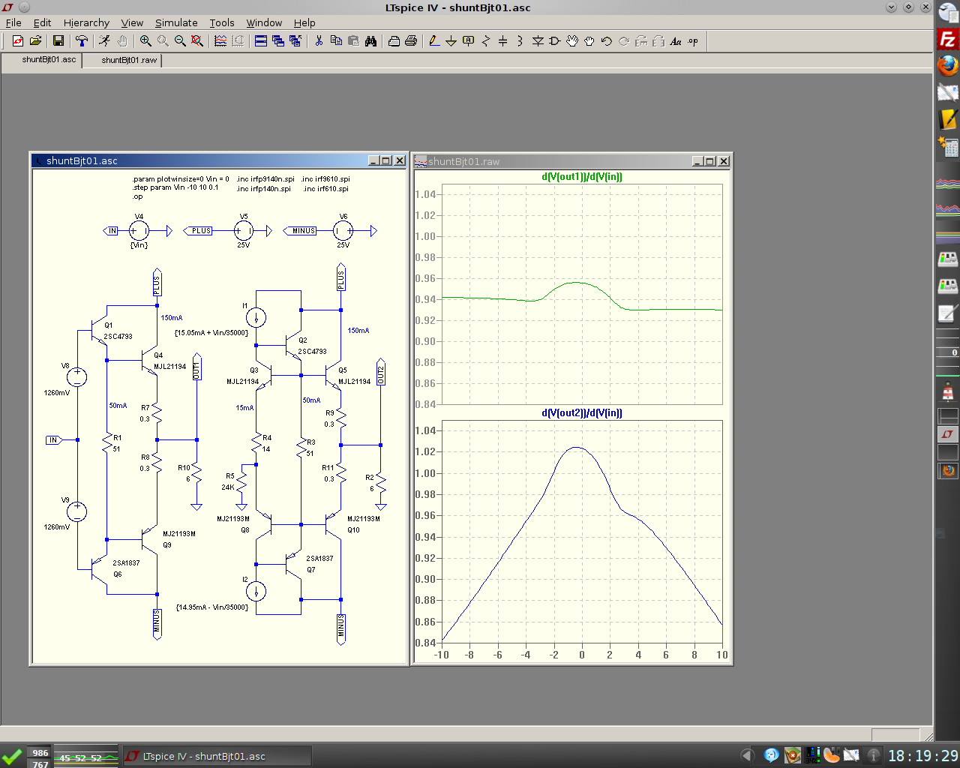Click the d(V(out1))/d(V(in)) trace label
The width and height of the screenshot is (960, 768).
(x=582, y=177)
